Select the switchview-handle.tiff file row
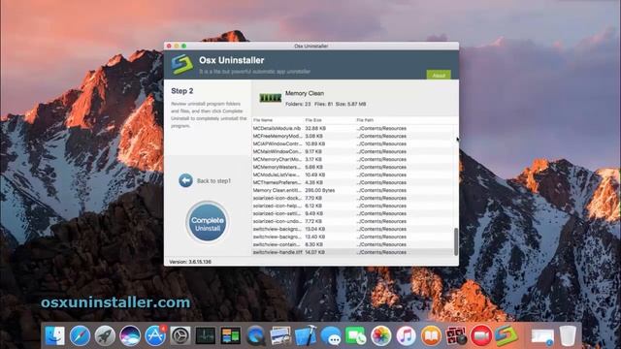The height and width of the screenshot is (349, 621). click(352, 252)
